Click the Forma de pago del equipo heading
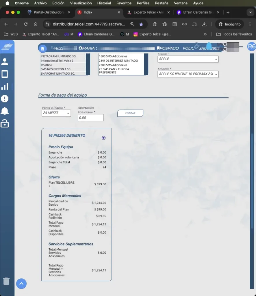This screenshot has height=296, width=256. 63,95
